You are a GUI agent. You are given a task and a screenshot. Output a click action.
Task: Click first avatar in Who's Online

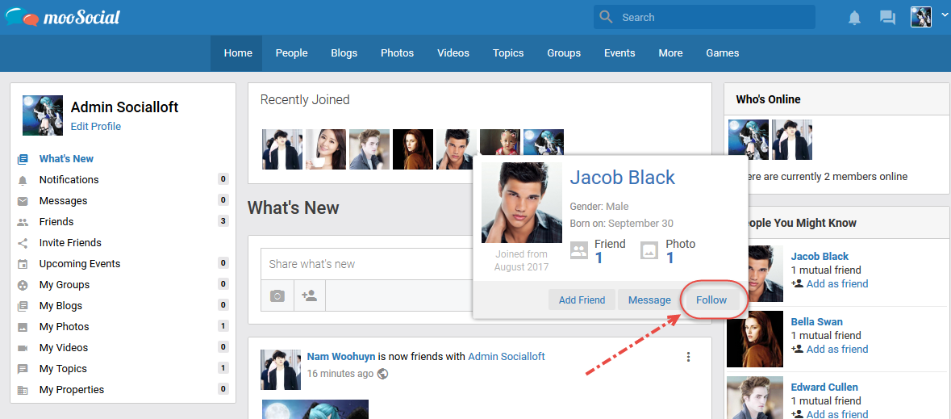[749, 140]
